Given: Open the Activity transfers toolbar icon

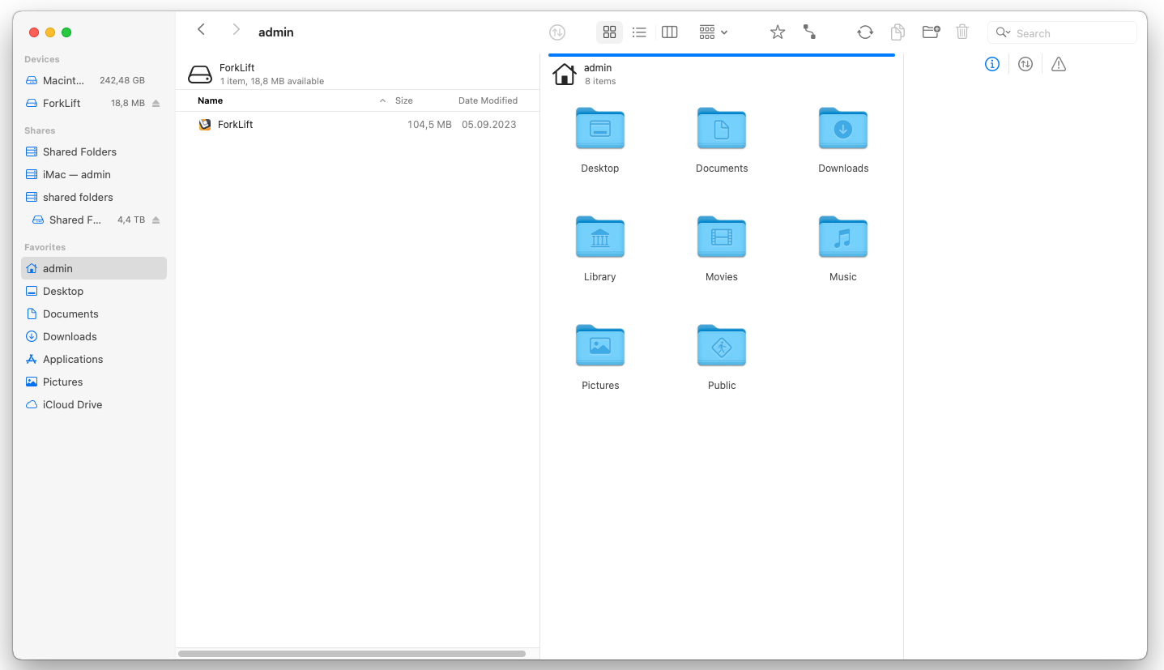Looking at the screenshot, I should [x=557, y=32].
